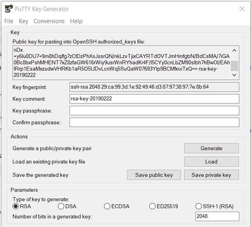
Task: Click the 'Key fingerprint:' label
Action: [x=29, y=87]
